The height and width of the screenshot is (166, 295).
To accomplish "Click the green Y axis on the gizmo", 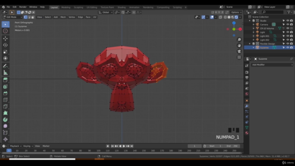I will pyautogui.click(x=234, y=29).
